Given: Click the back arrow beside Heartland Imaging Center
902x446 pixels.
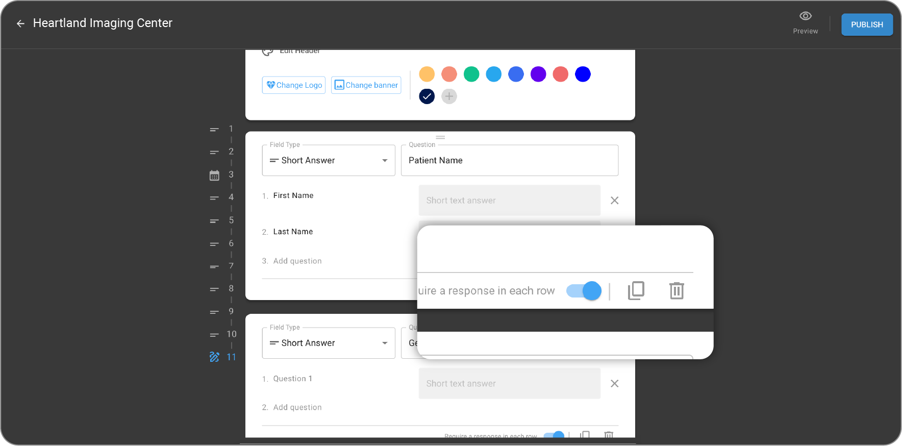Looking at the screenshot, I should tap(20, 23).
